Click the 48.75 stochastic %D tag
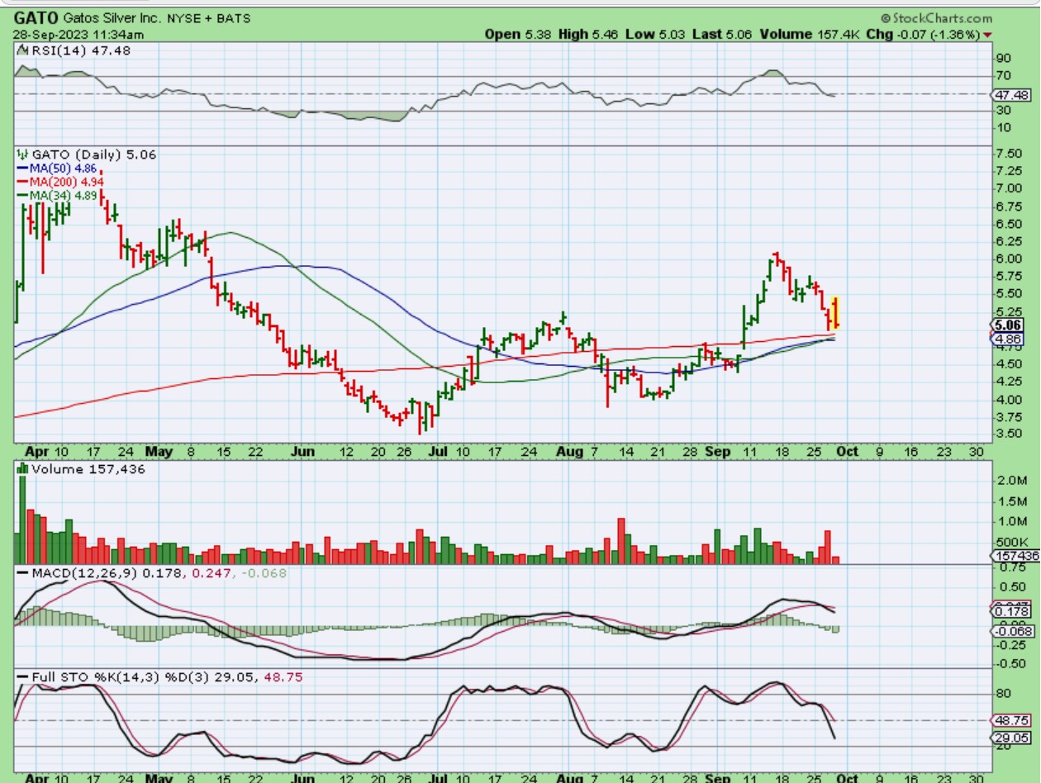 click(1011, 720)
